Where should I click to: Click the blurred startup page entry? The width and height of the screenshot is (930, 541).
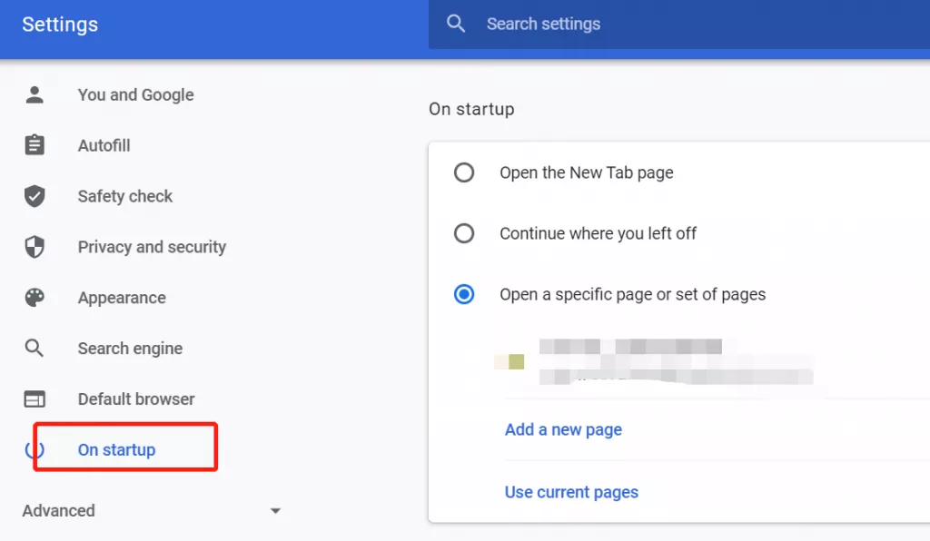654,361
